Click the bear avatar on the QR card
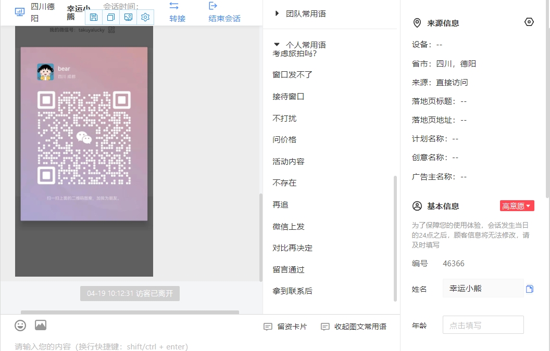The width and height of the screenshot is (550, 351). click(46, 72)
